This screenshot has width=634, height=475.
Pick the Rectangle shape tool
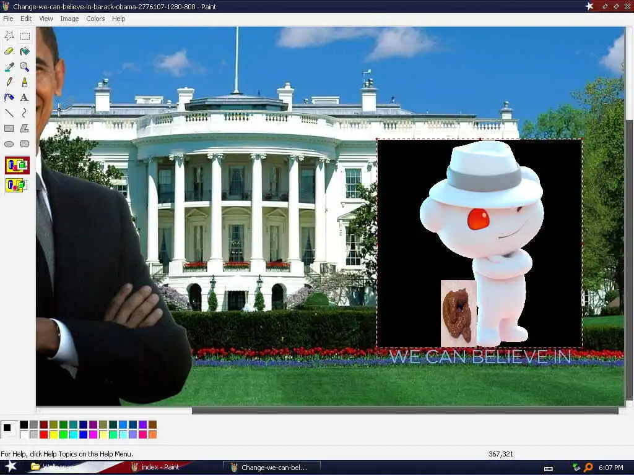[9, 129]
